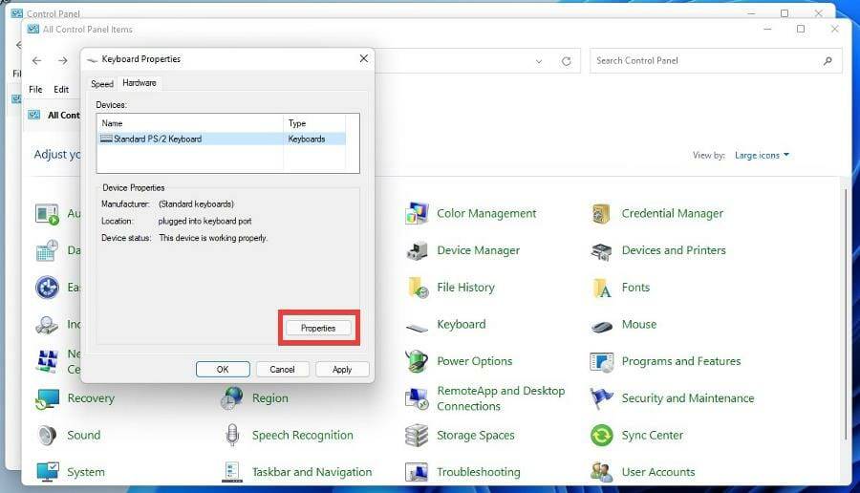This screenshot has width=860, height=493.
Task: Go back with the back arrow
Action: [x=36, y=60]
